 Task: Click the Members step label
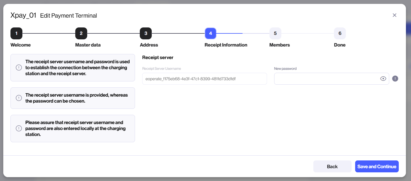(x=280, y=45)
